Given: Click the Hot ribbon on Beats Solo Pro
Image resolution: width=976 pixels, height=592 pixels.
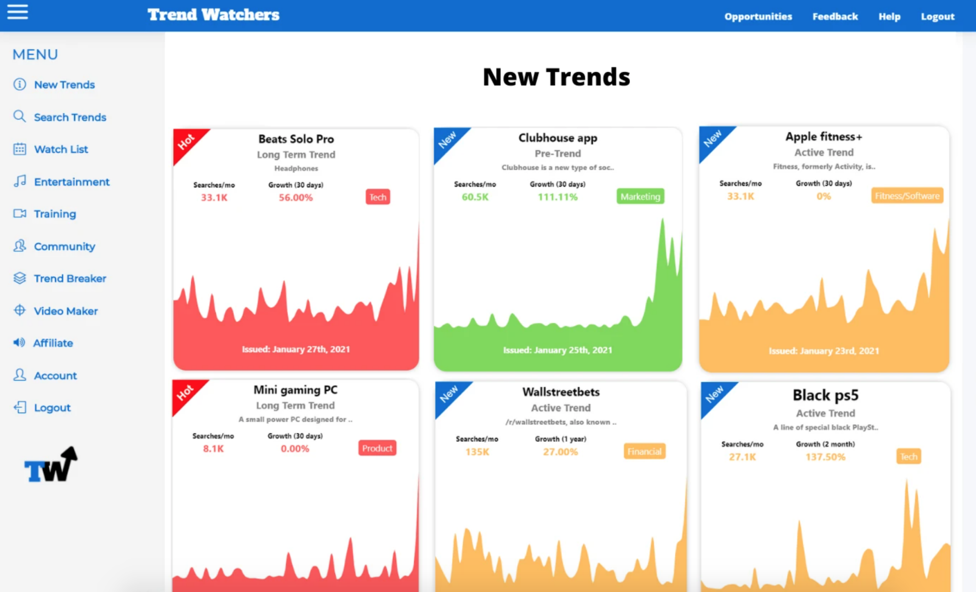Looking at the screenshot, I should 186,142.
